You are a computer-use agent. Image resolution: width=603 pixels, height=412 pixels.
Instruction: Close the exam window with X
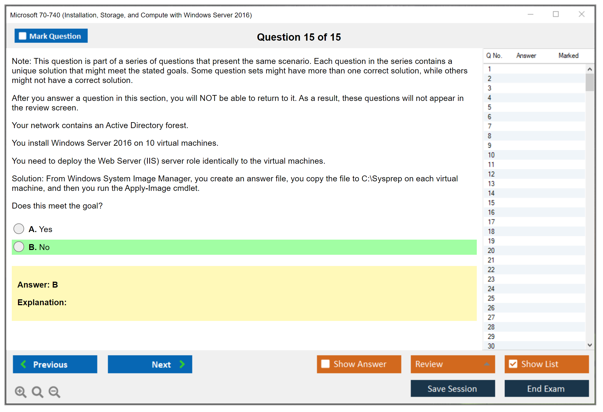coord(581,14)
